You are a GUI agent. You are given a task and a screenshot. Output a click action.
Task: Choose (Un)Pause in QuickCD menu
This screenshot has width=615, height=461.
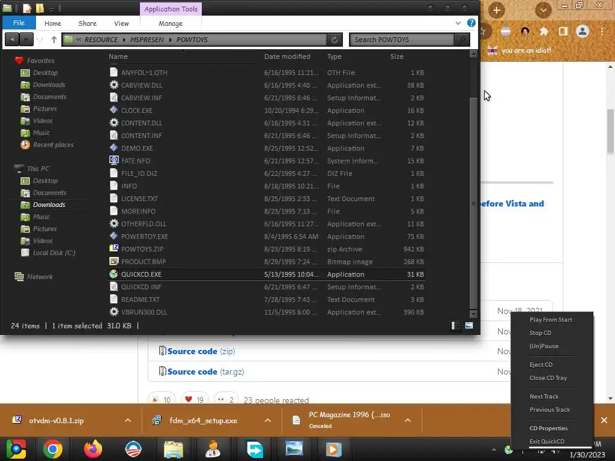pos(544,346)
